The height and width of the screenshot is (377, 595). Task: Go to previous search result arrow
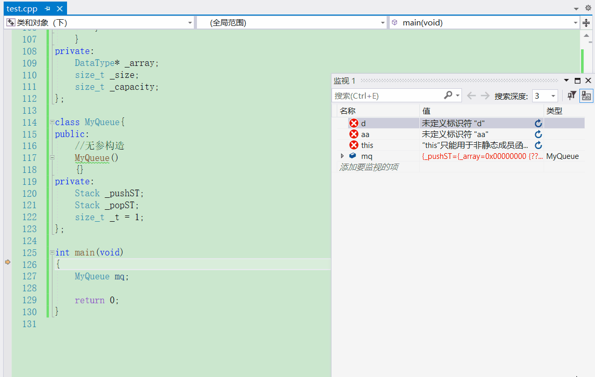click(471, 96)
